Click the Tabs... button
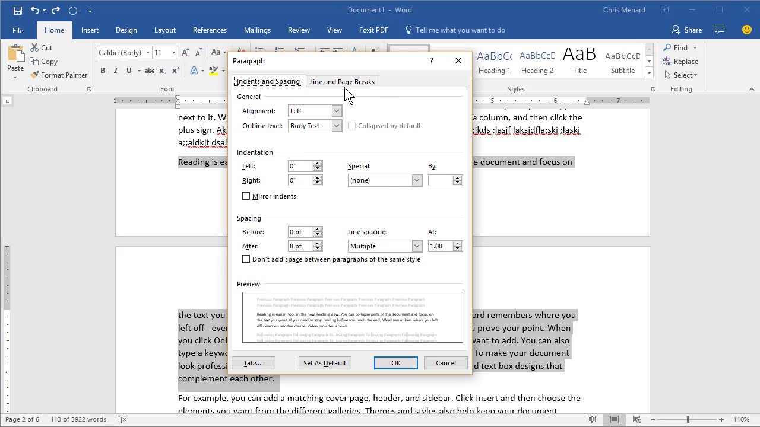Screen dimensions: 760x427 pyautogui.click(x=253, y=363)
